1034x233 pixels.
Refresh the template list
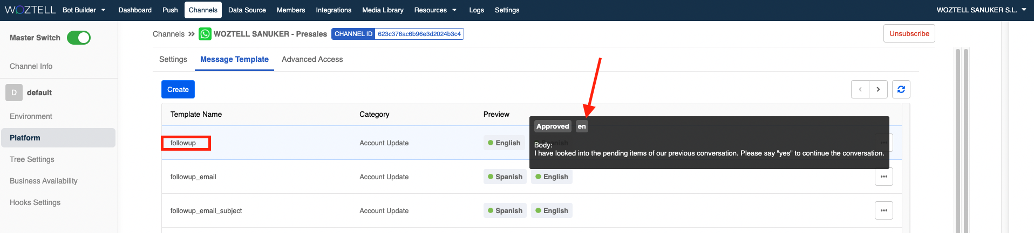pyautogui.click(x=901, y=89)
